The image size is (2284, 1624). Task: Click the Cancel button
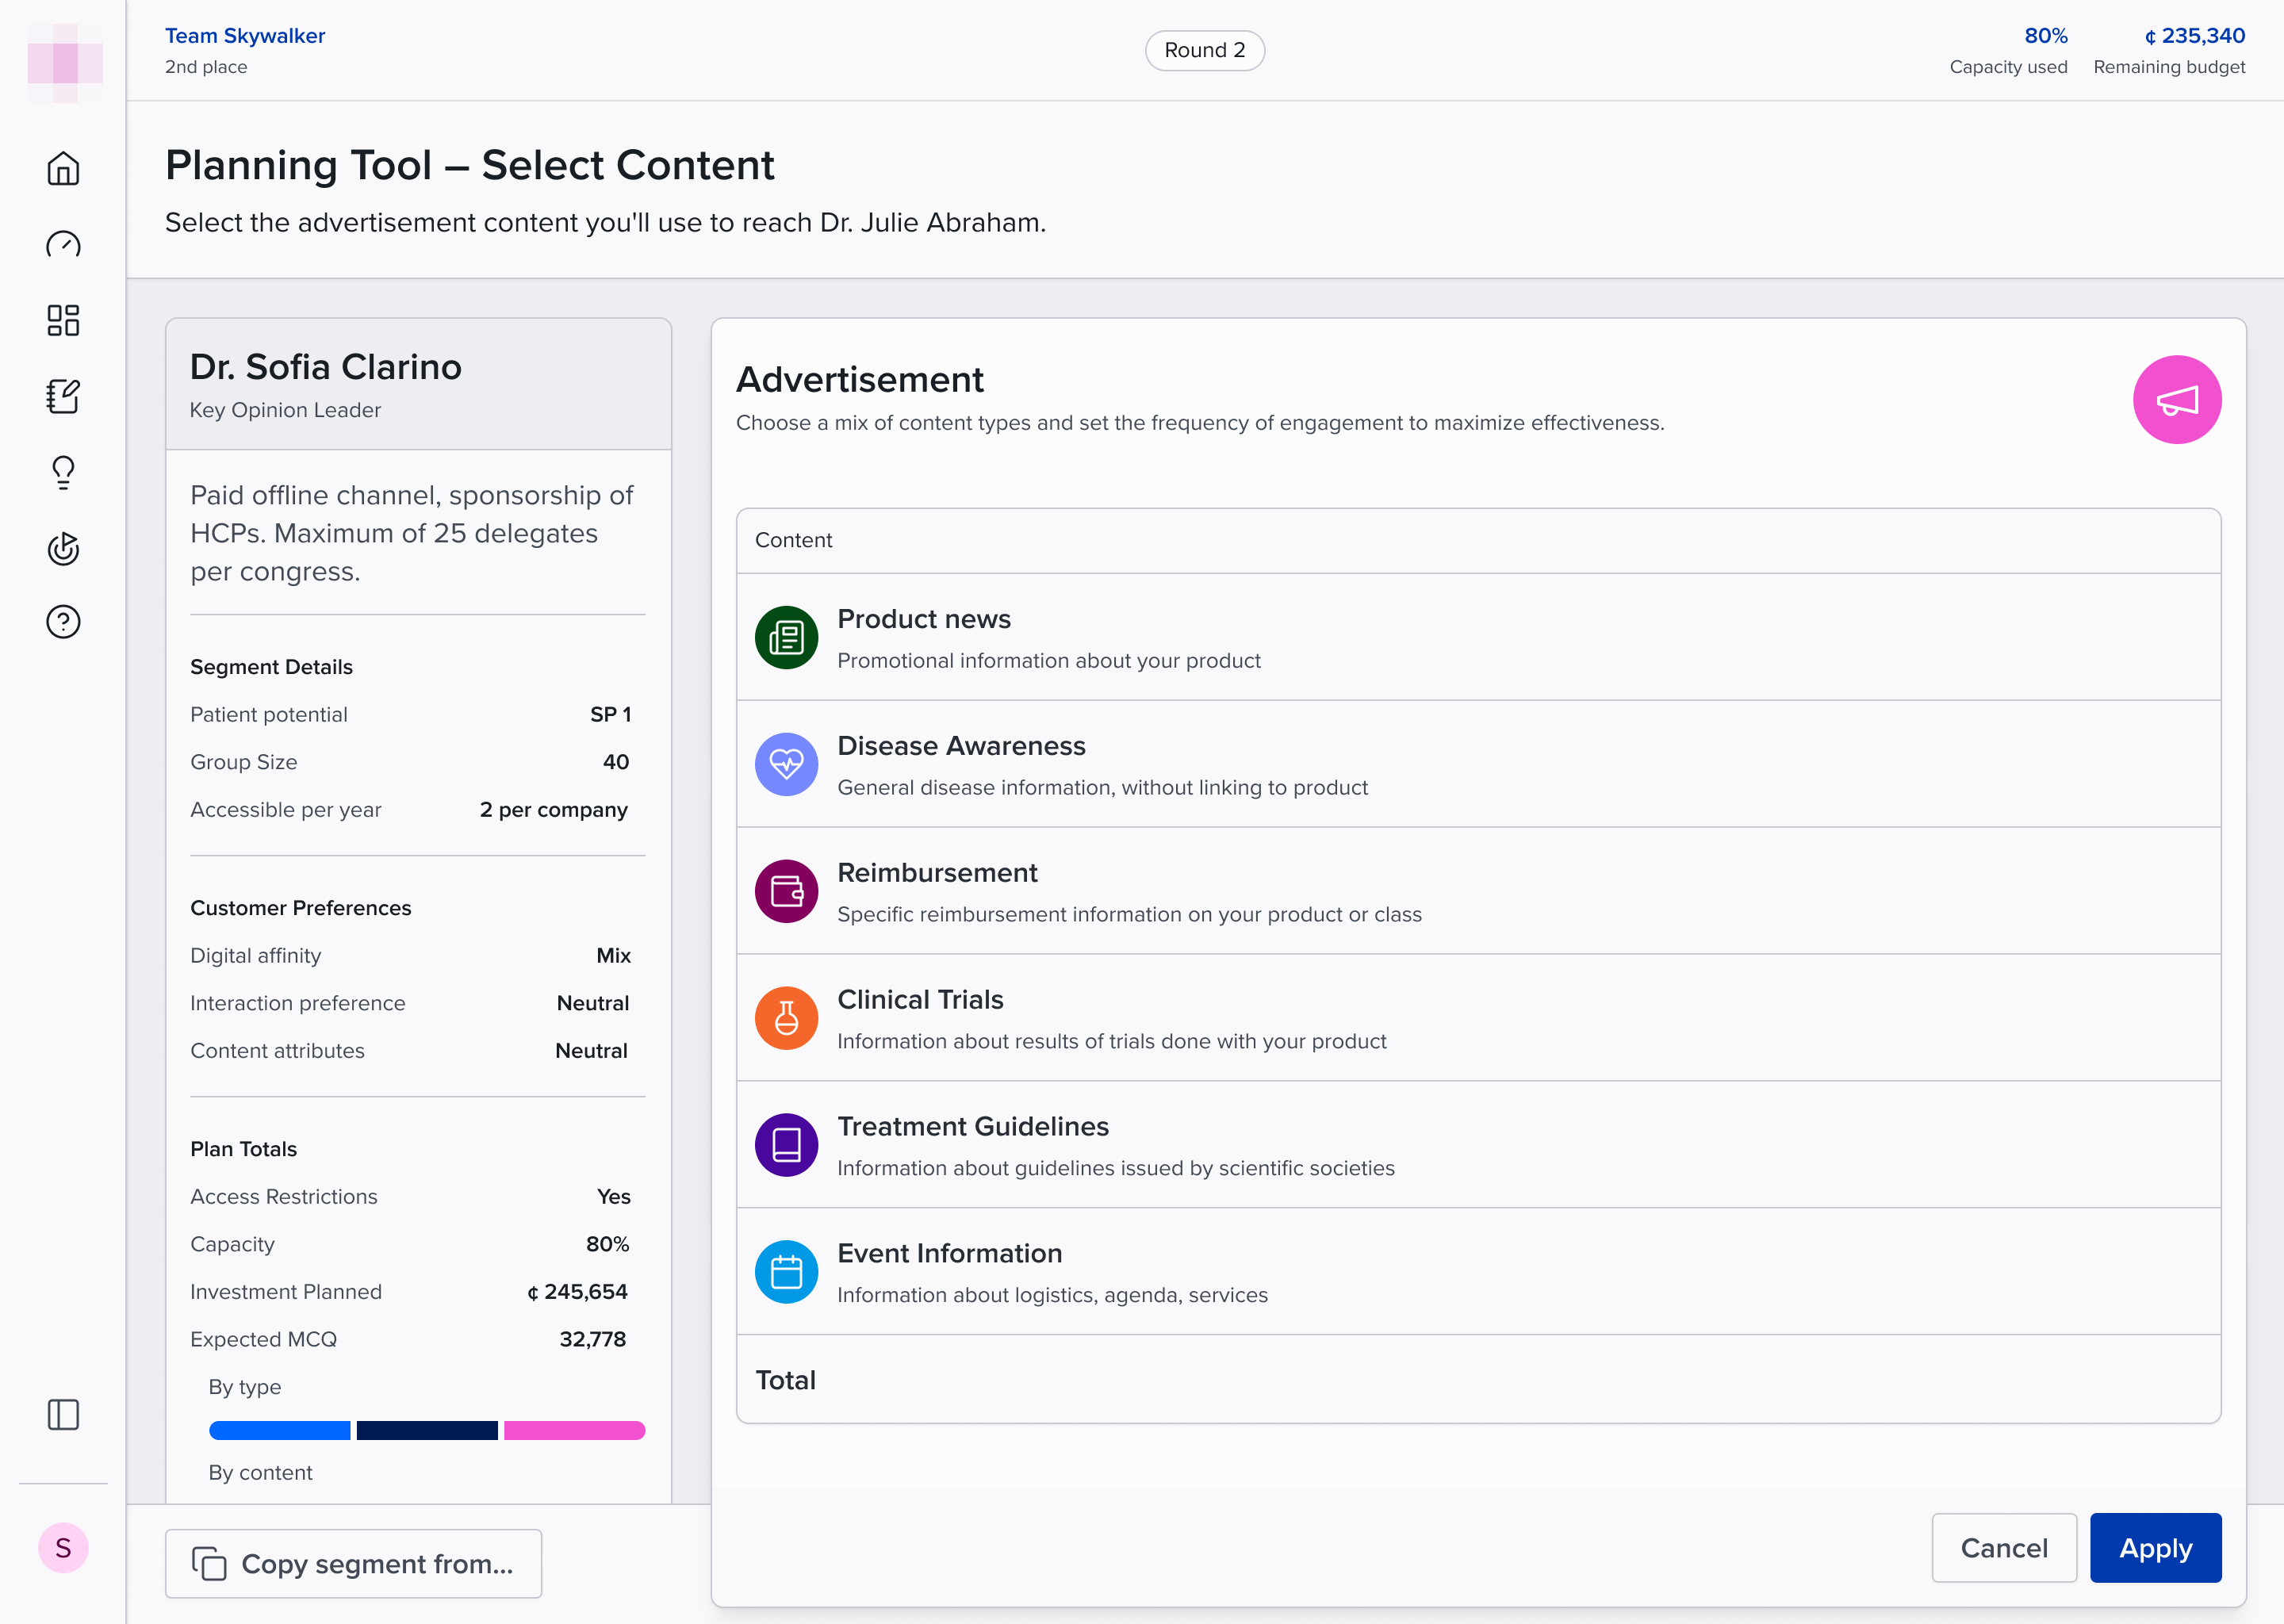click(x=2004, y=1548)
